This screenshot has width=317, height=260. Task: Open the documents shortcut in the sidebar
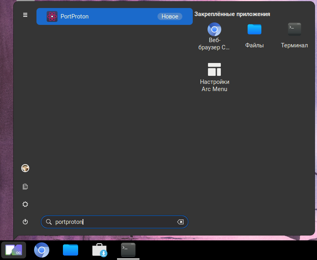point(25,187)
